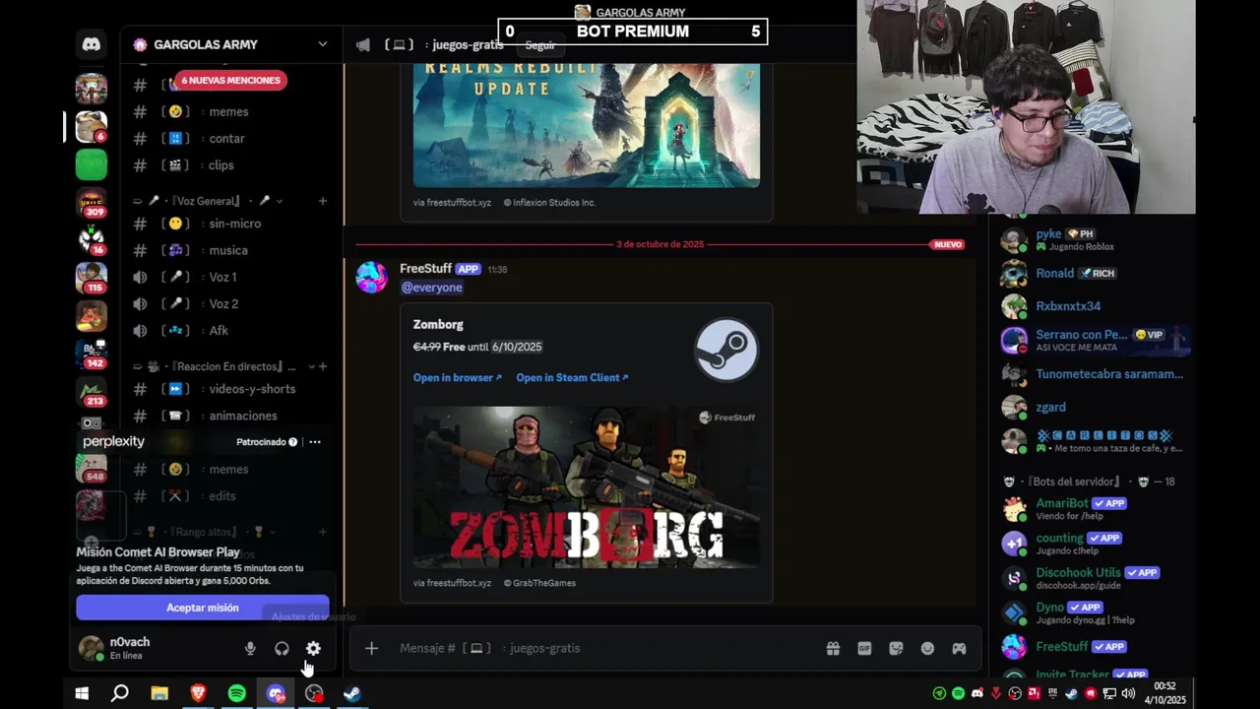The width and height of the screenshot is (1260, 709).
Task: Jump to 6 nuevas menciones
Action: pos(231,80)
